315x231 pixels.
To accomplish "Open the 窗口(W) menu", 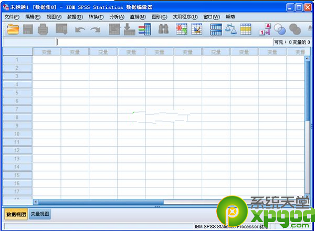I will click(212, 17).
